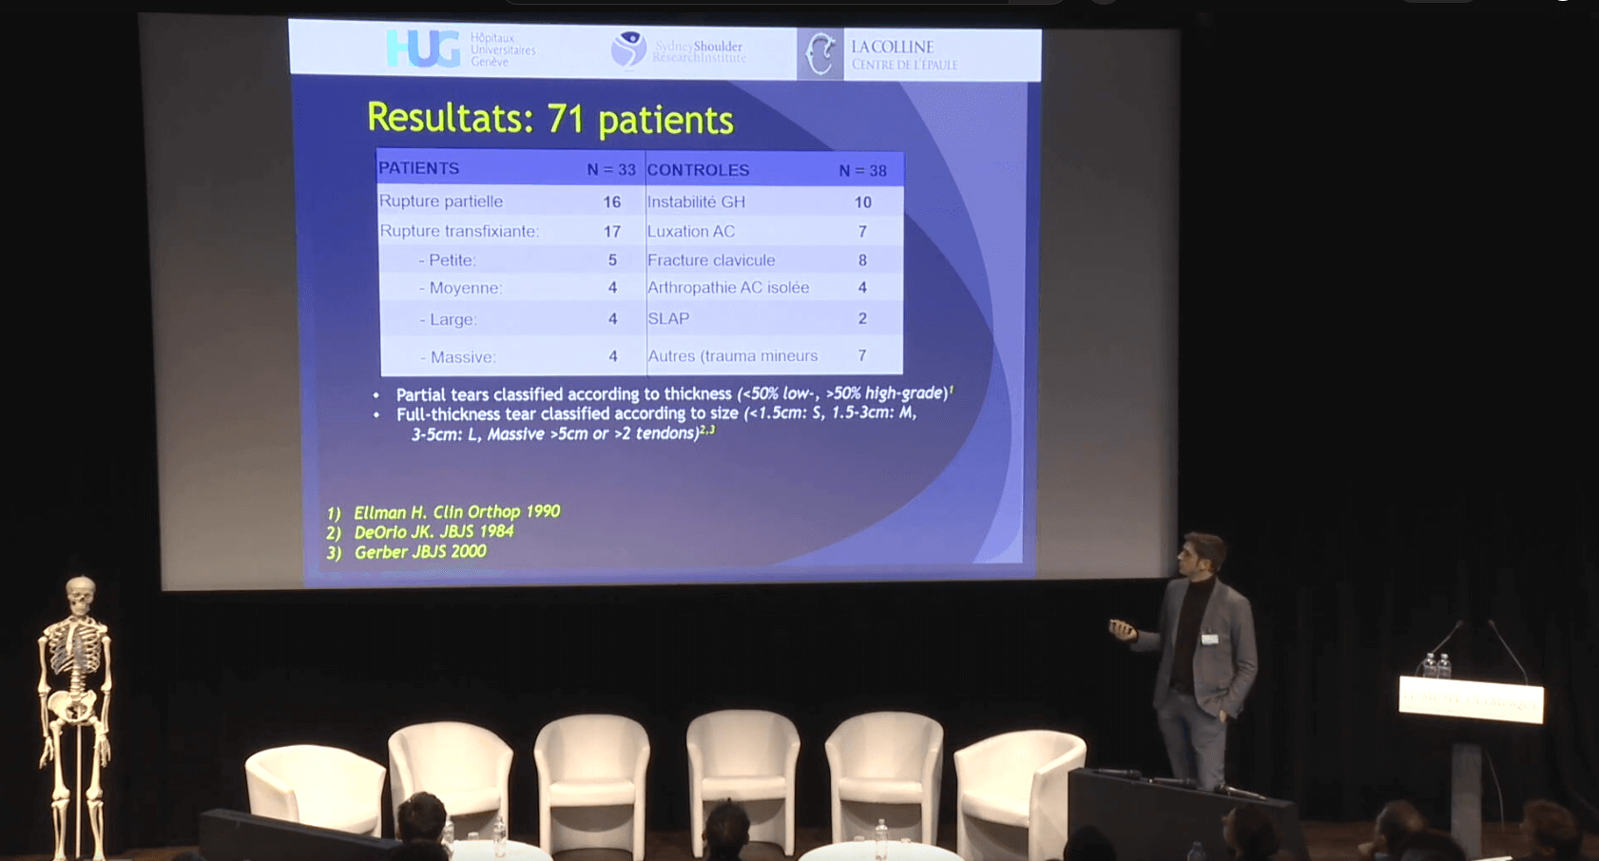The image size is (1599, 861).
Task: Click the value 5 in the Petite row
Action: [612, 260]
